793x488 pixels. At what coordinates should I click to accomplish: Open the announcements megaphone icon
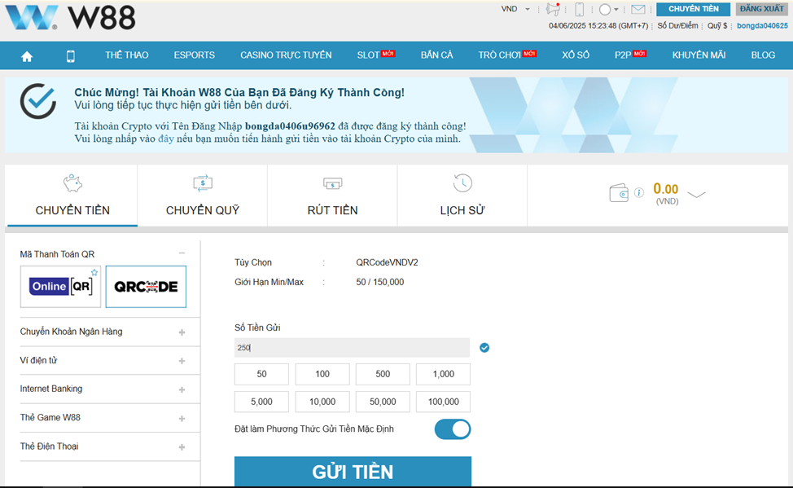(553, 9)
